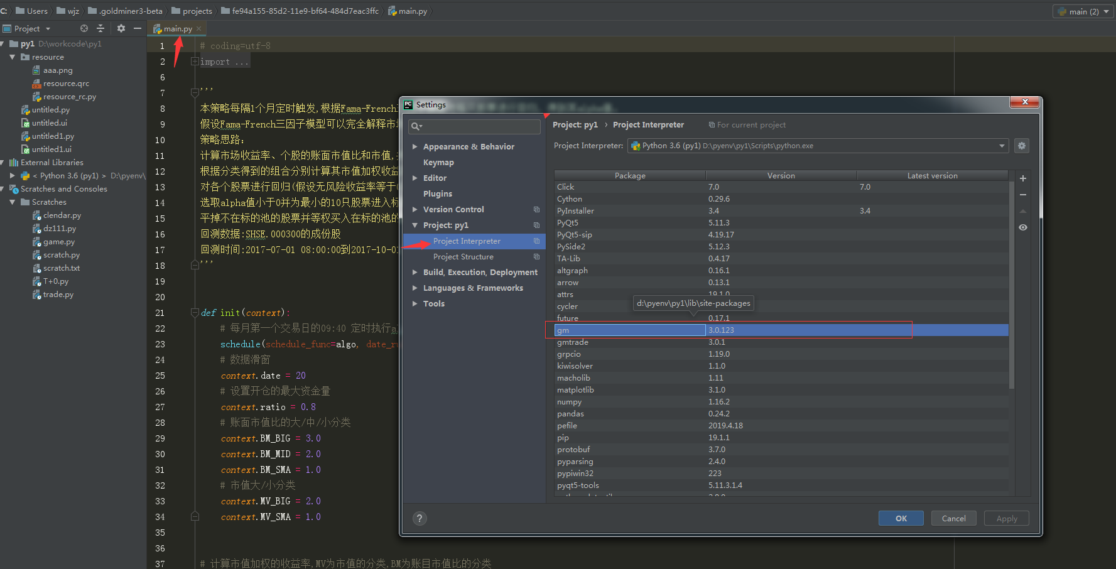1116x569 pixels.
Task: Open scratch.txt file
Action: (x=61, y=268)
